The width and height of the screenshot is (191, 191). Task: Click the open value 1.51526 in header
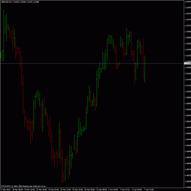16,2
